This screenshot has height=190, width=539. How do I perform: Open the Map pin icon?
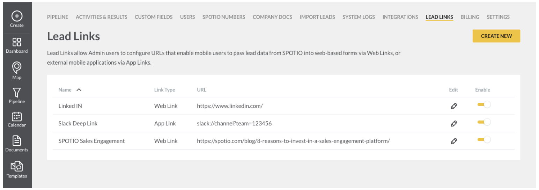(17, 67)
